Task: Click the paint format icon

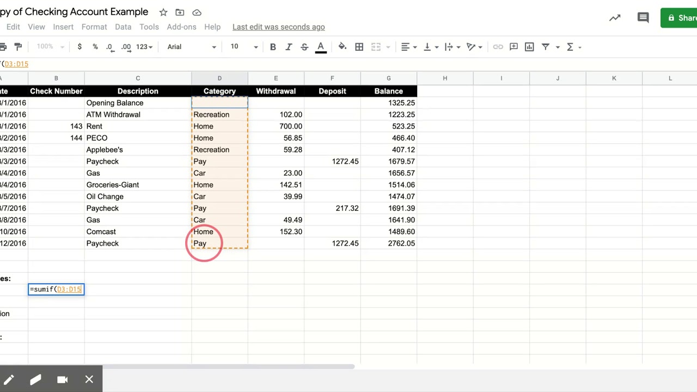Action: (18, 47)
